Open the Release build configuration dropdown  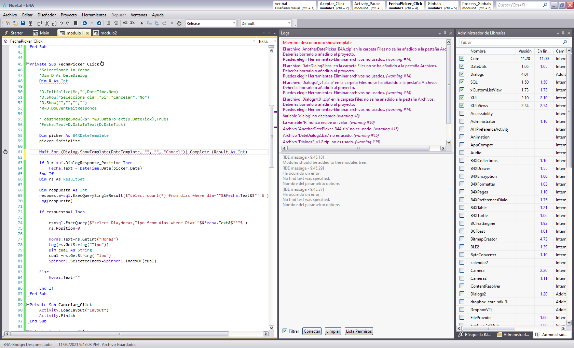234,23
